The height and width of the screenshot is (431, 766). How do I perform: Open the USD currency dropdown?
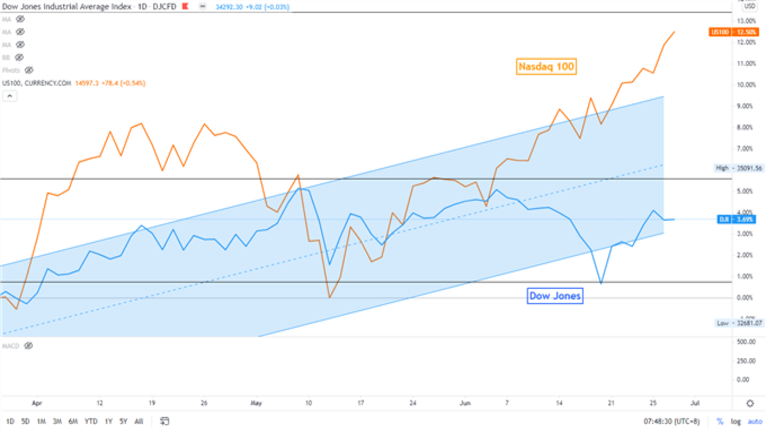point(749,6)
